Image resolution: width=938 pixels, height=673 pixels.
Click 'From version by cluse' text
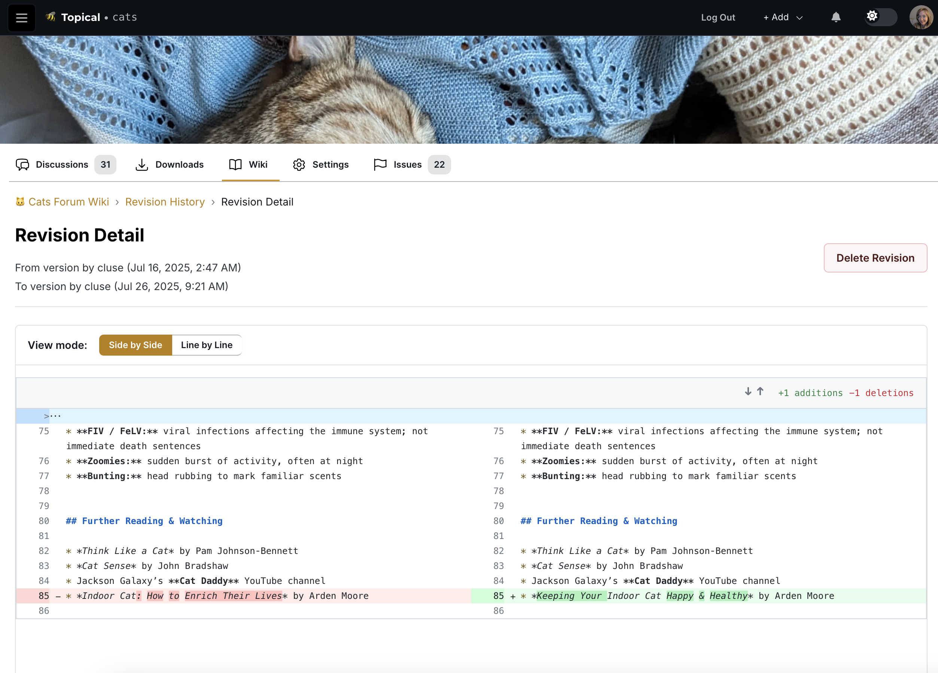(x=128, y=268)
